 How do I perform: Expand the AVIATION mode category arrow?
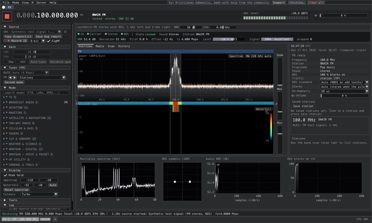click(7, 108)
